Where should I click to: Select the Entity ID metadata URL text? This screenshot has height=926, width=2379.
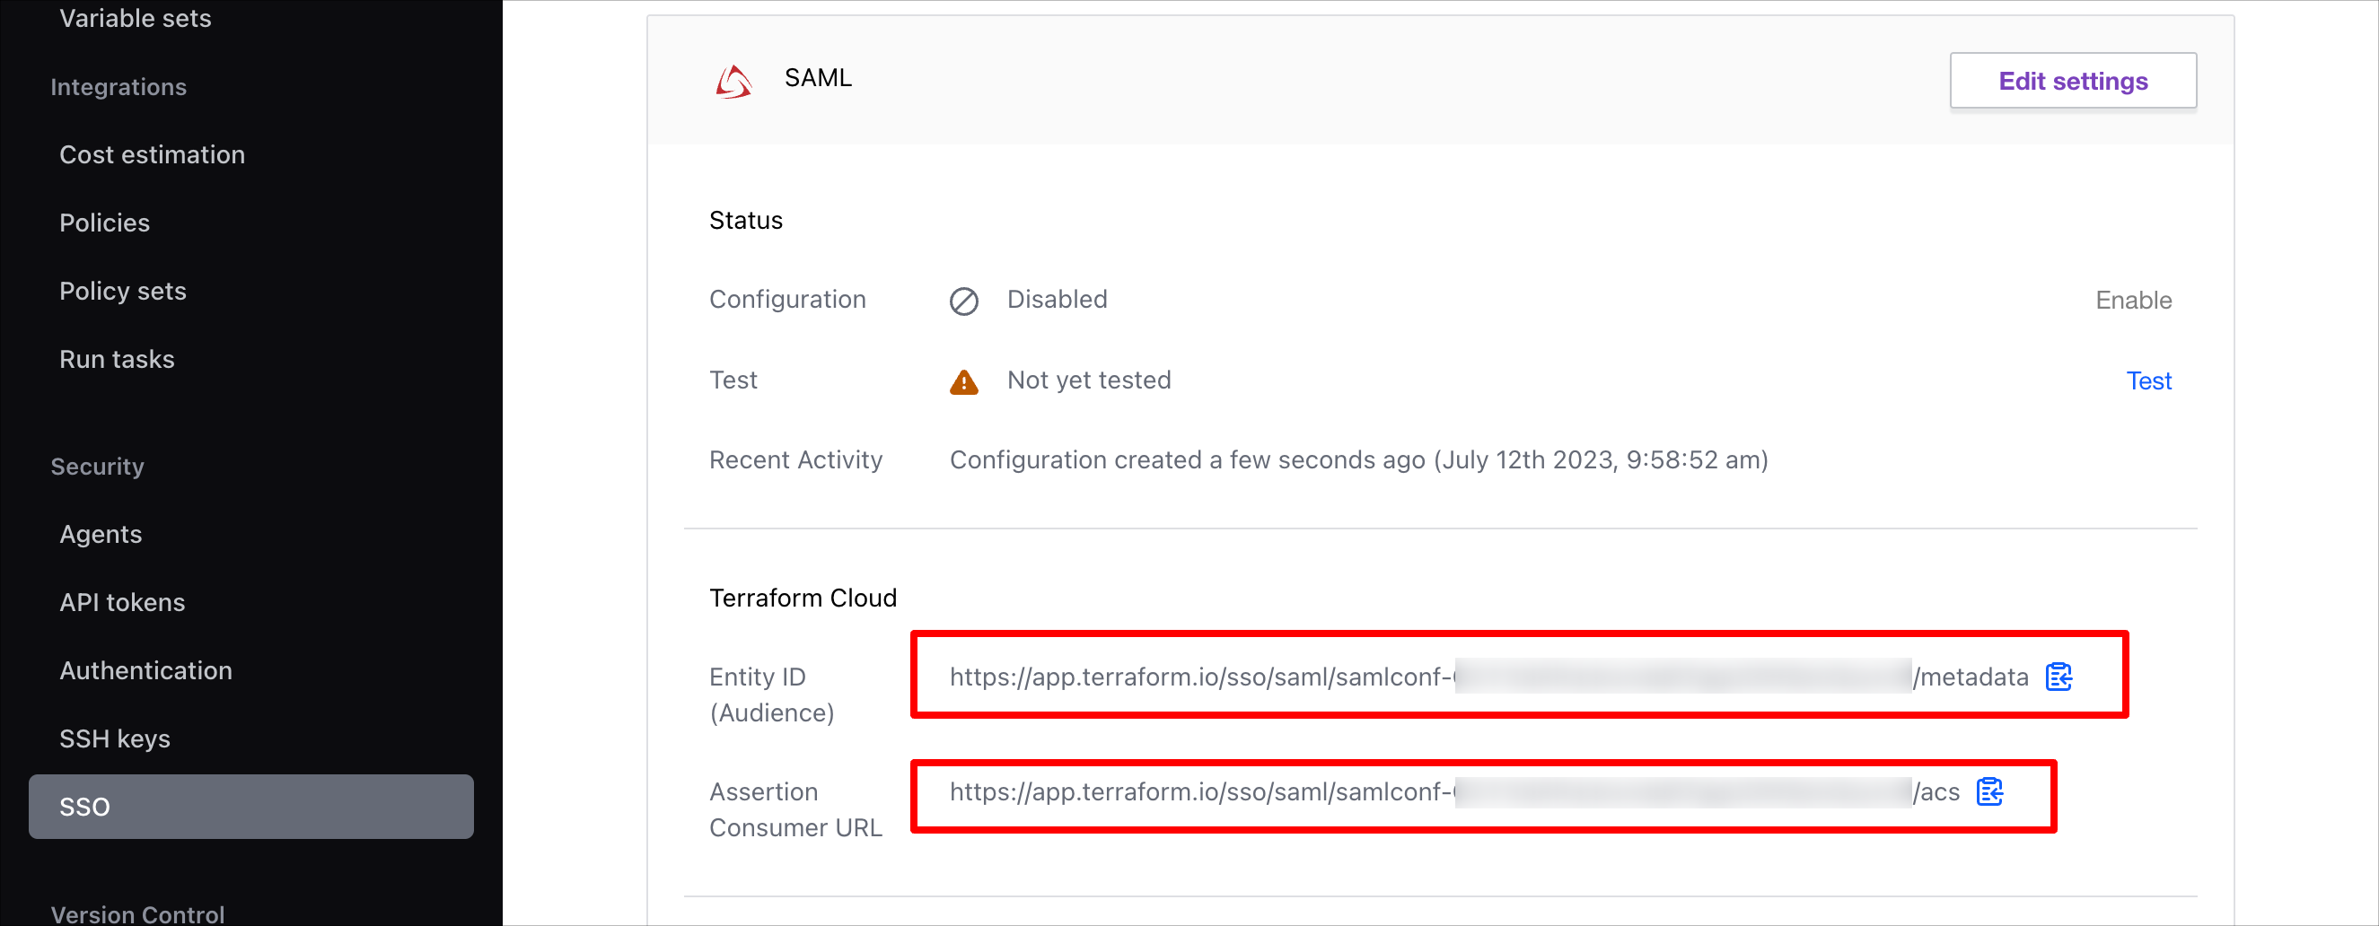click(1488, 677)
